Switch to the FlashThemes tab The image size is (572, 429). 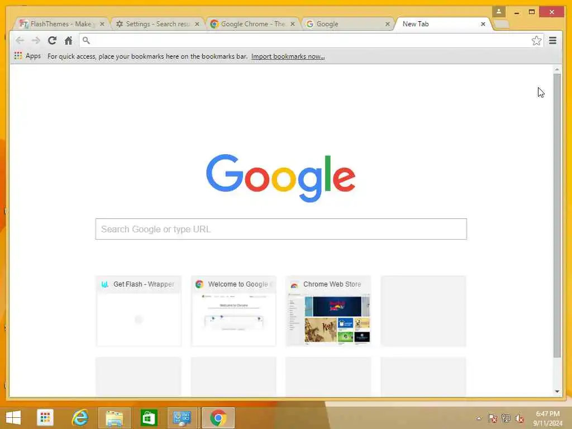pos(60,24)
